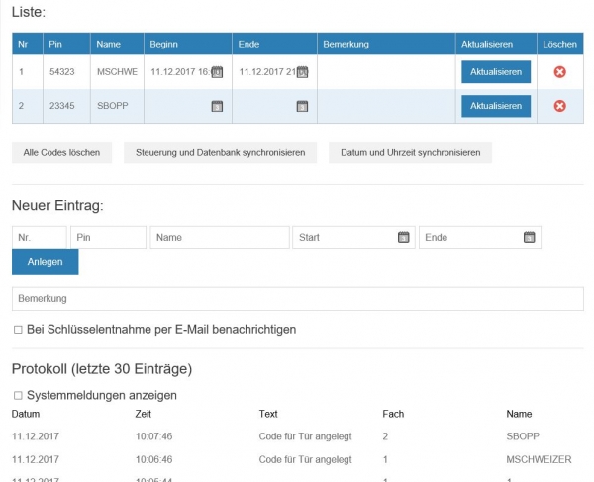The height and width of the screenshot is (482, 594).
Task: Open calendar icon in row 1 Ende cell
Action: [x=303, y=72]
